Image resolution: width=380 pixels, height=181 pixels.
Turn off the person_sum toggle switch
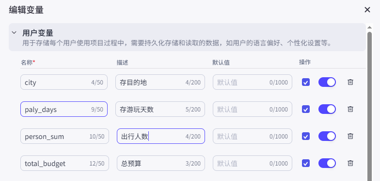click(327, 136)
